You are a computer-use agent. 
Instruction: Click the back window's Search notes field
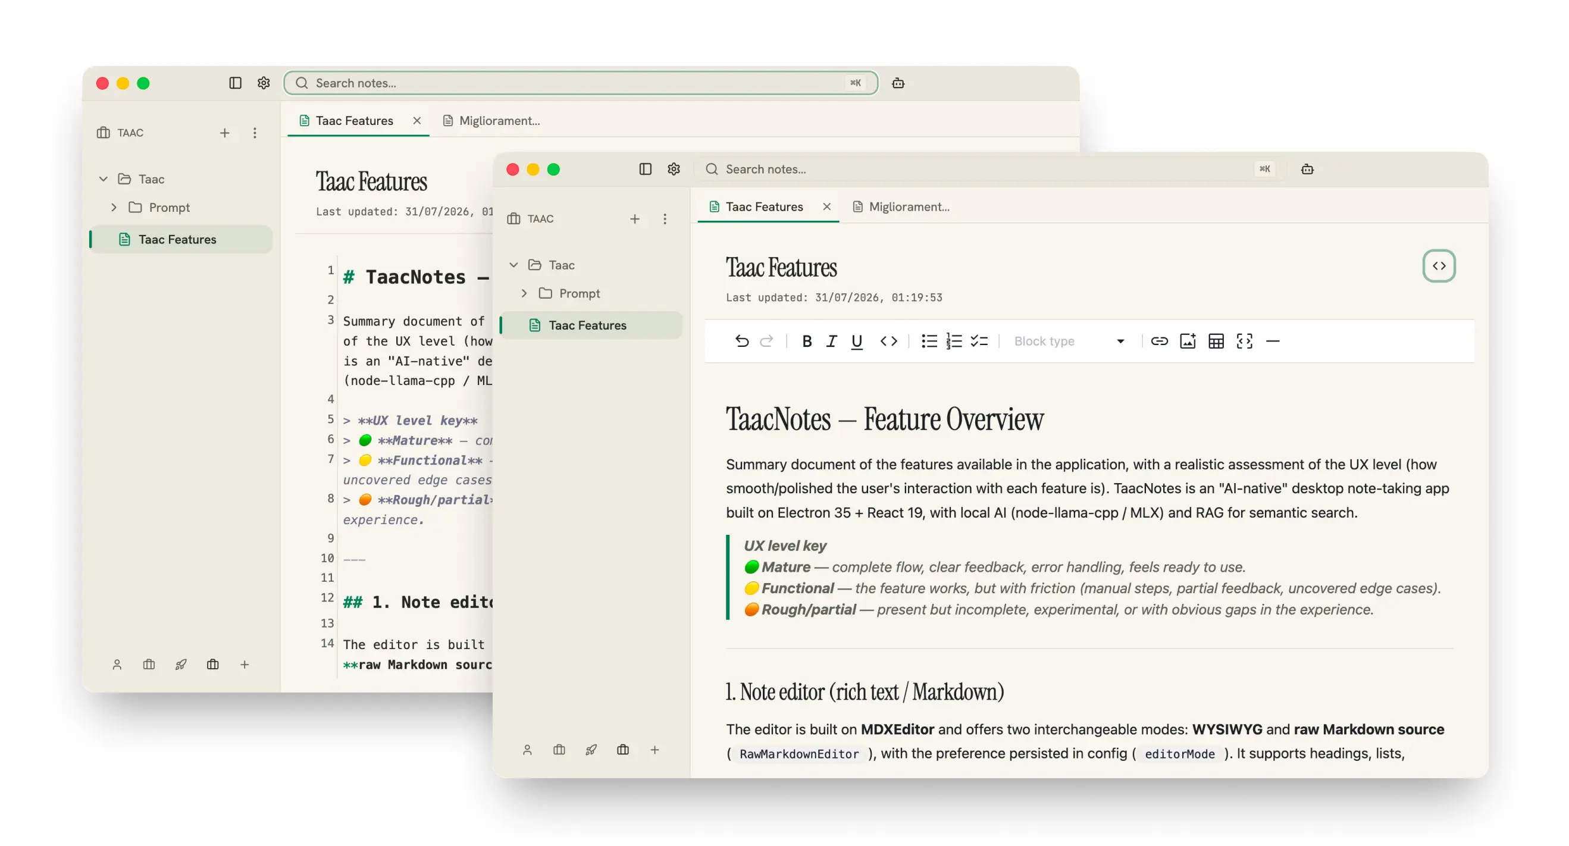[x=581, y=83]
